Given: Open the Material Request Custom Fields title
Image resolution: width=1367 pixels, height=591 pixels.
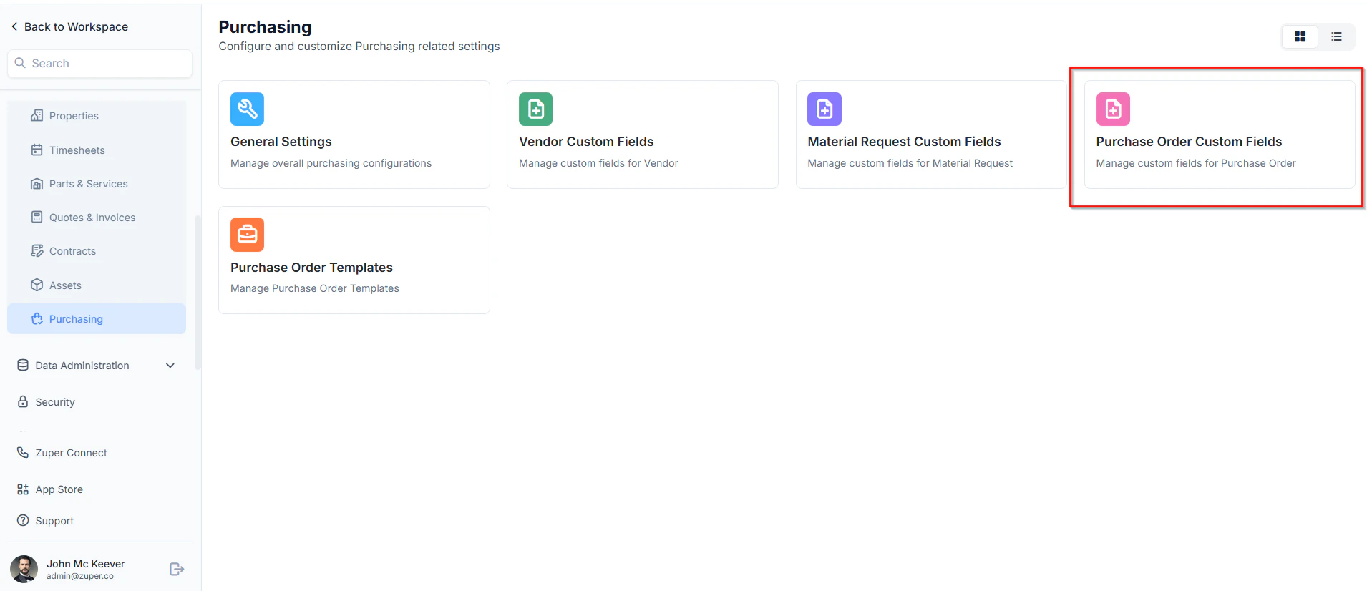Looking at the screenshot, I should pos(904,142).
